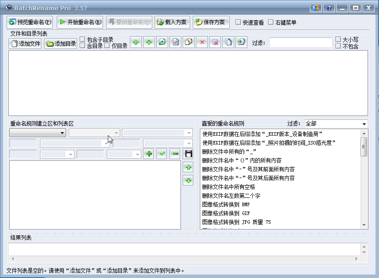The height and width of the screenshot is (278, 379).
Task: Click the 过滤 text input field
Action: coord(301,43)
